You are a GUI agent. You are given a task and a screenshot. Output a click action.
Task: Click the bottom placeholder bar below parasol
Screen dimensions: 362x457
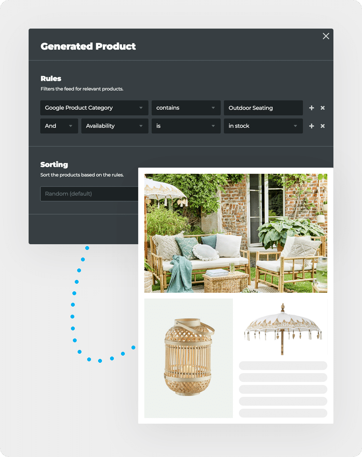[283, 413]
